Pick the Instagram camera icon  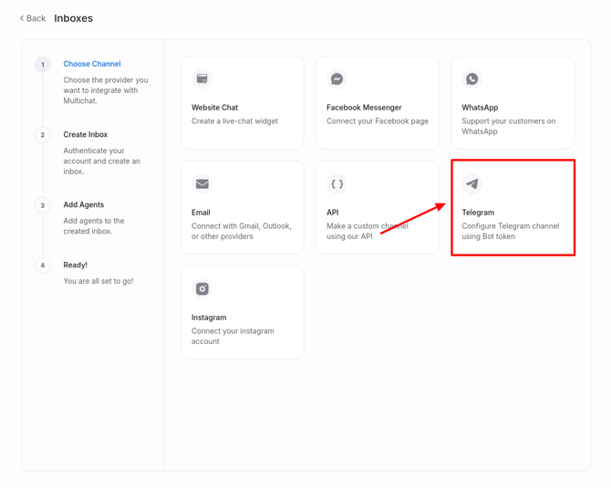pos(202,289)
